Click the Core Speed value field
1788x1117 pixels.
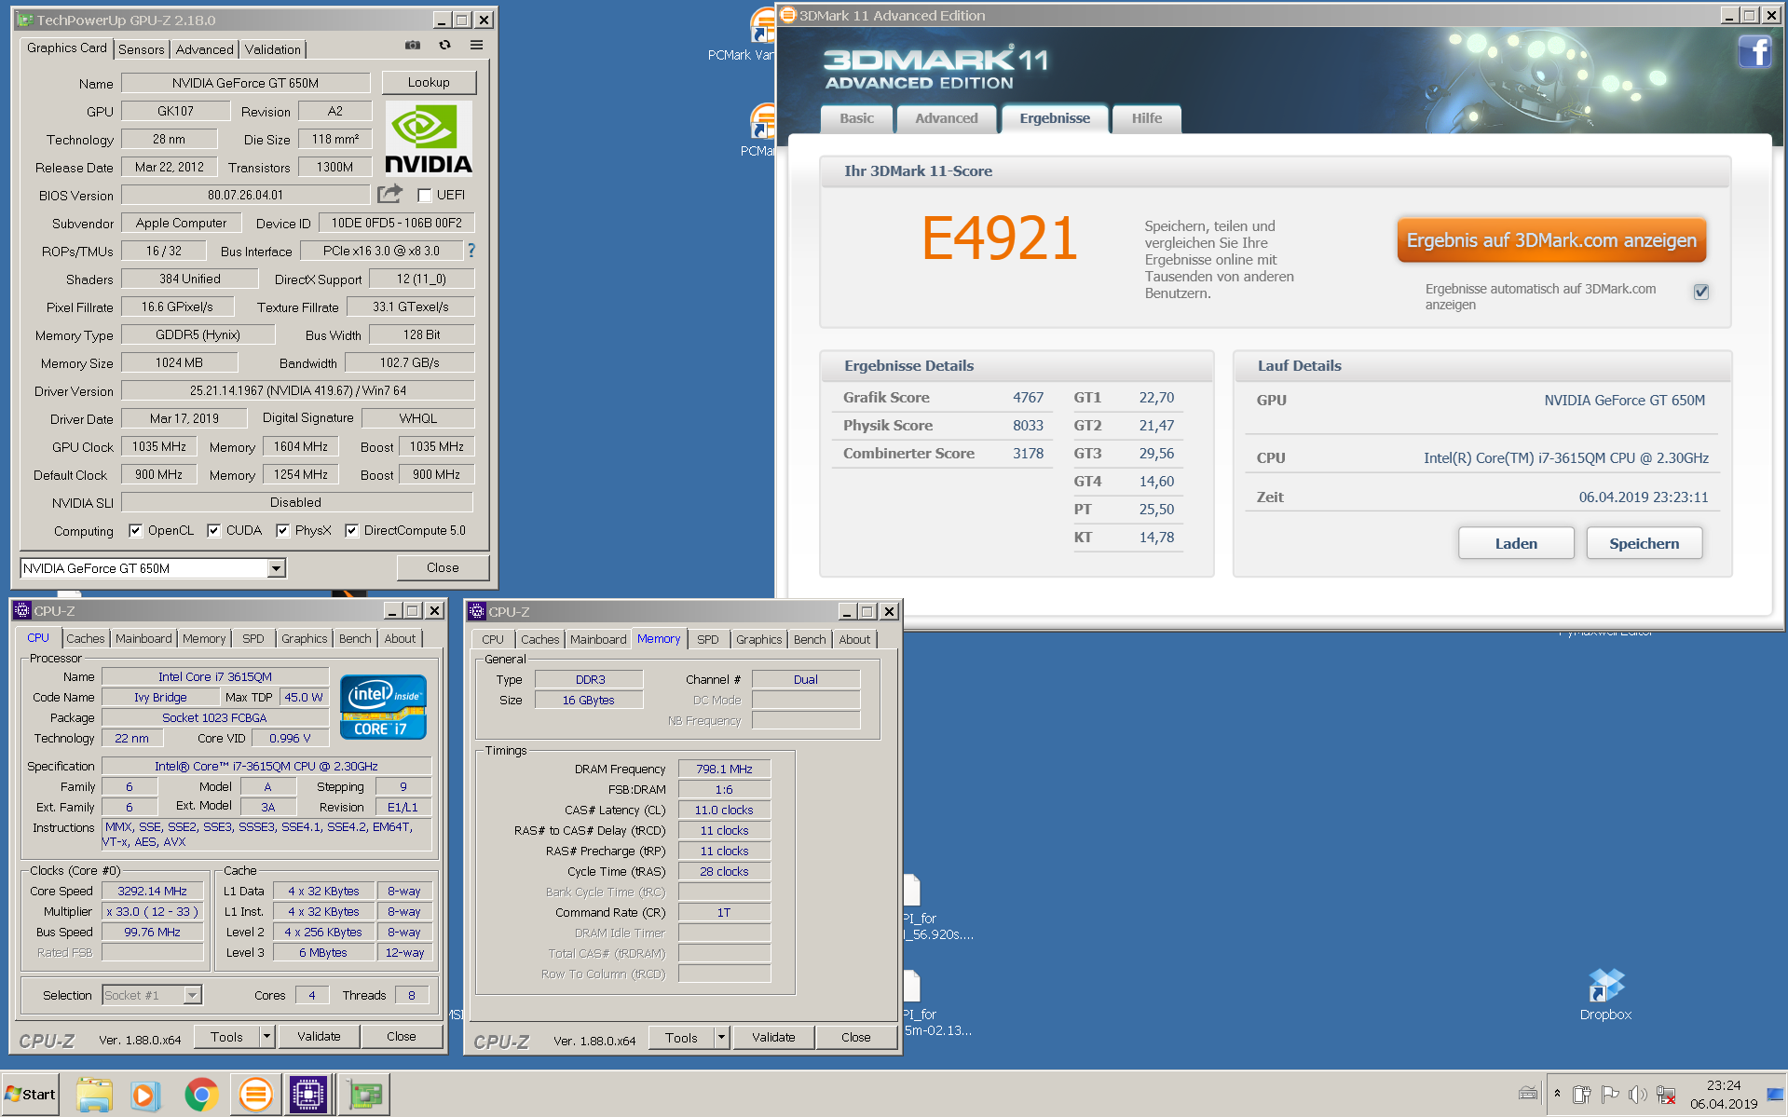[152, 891]
